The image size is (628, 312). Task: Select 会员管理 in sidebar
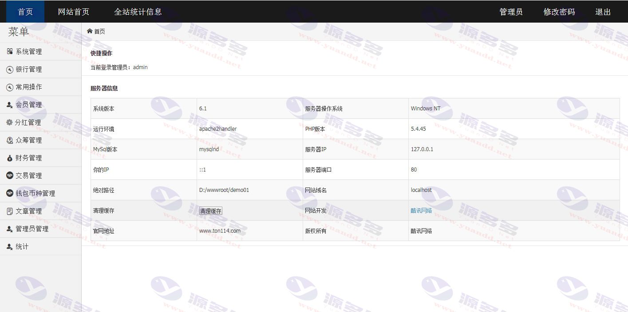click(40, 105)
